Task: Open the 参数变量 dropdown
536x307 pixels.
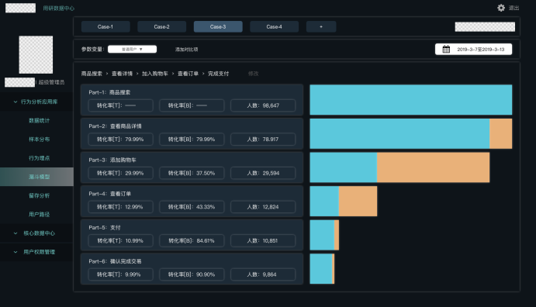Action: pos(133,49)
